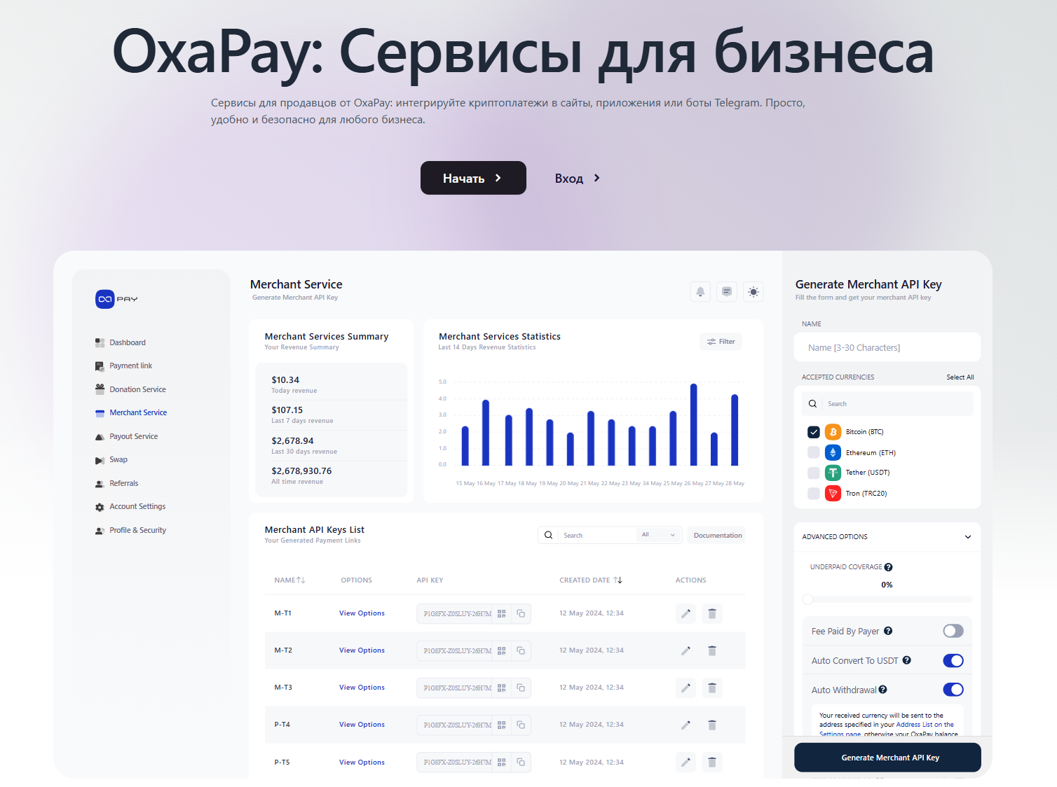Click the Underpaid Coverage help icon
The height and width of the screenshot is (787, 1057).
889,567
